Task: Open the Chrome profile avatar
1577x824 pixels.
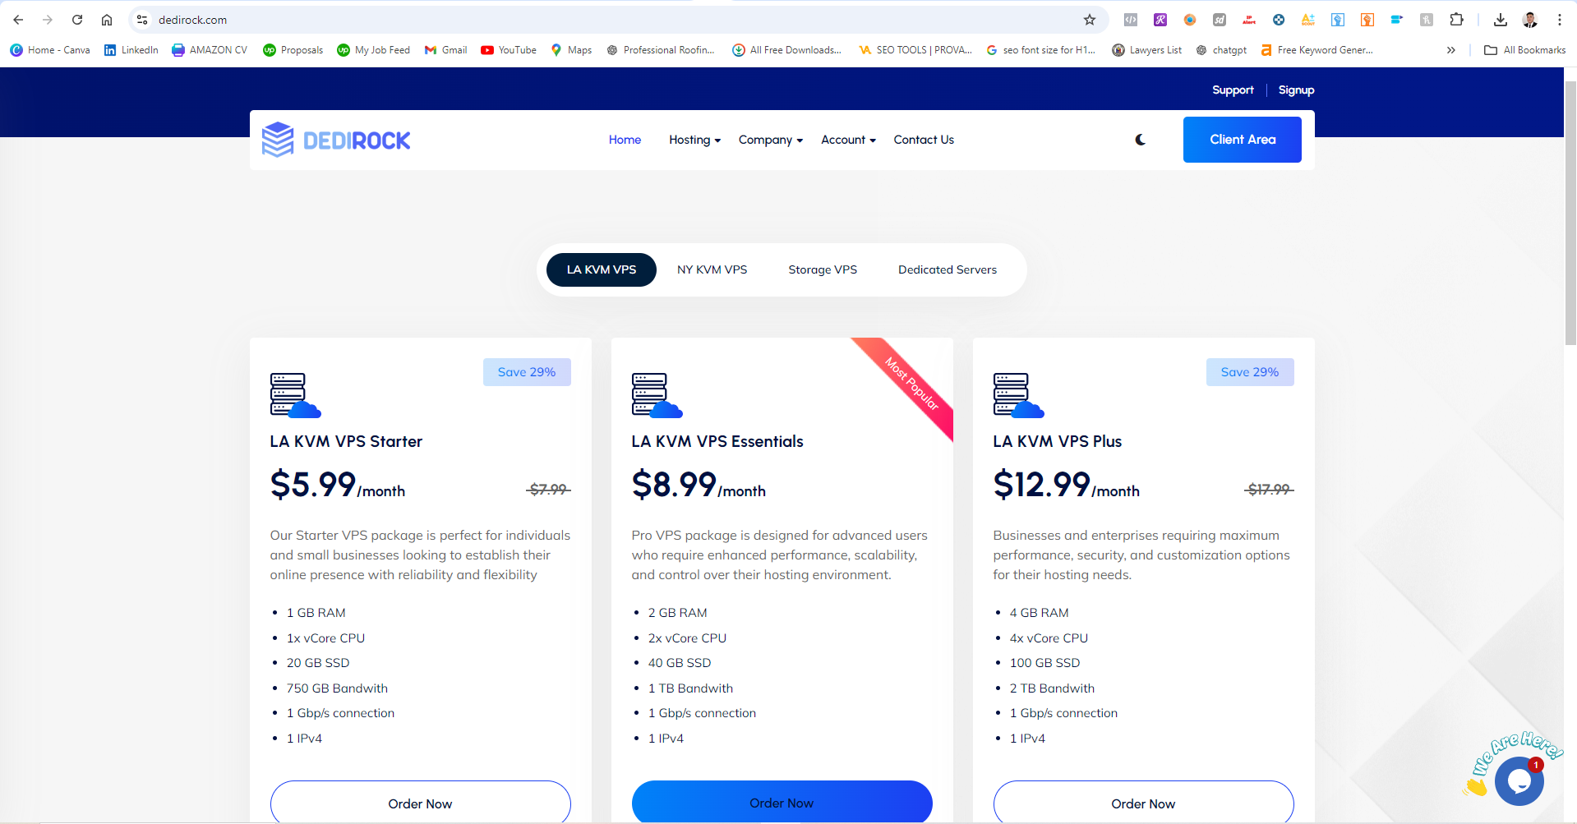Action: click(1530, 20)
